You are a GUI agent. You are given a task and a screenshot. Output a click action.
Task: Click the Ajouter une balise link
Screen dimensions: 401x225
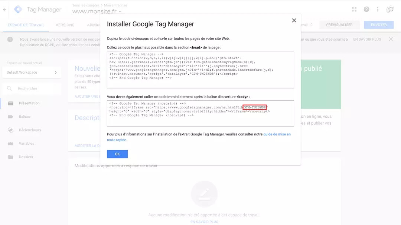pos(87,96)
